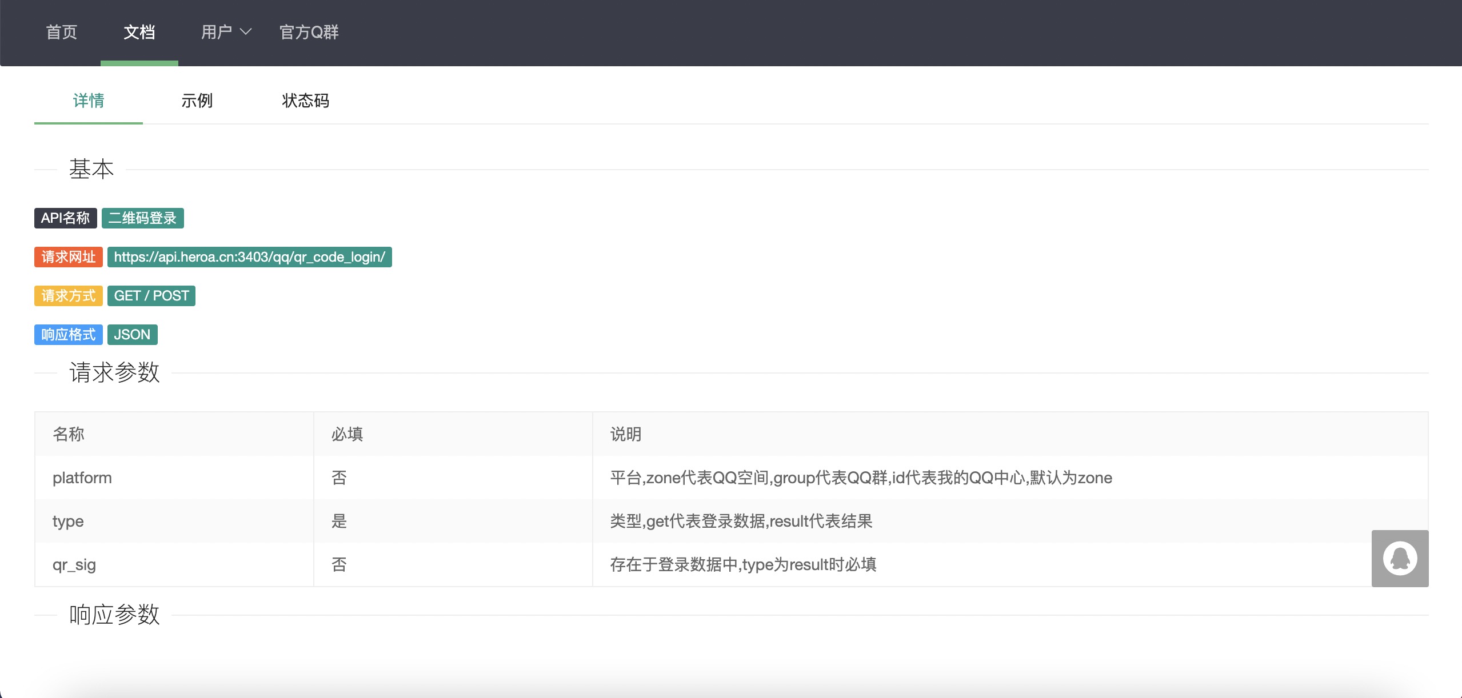
Task: Switch to the 示例 tab
Action: [x=197, y=101]
